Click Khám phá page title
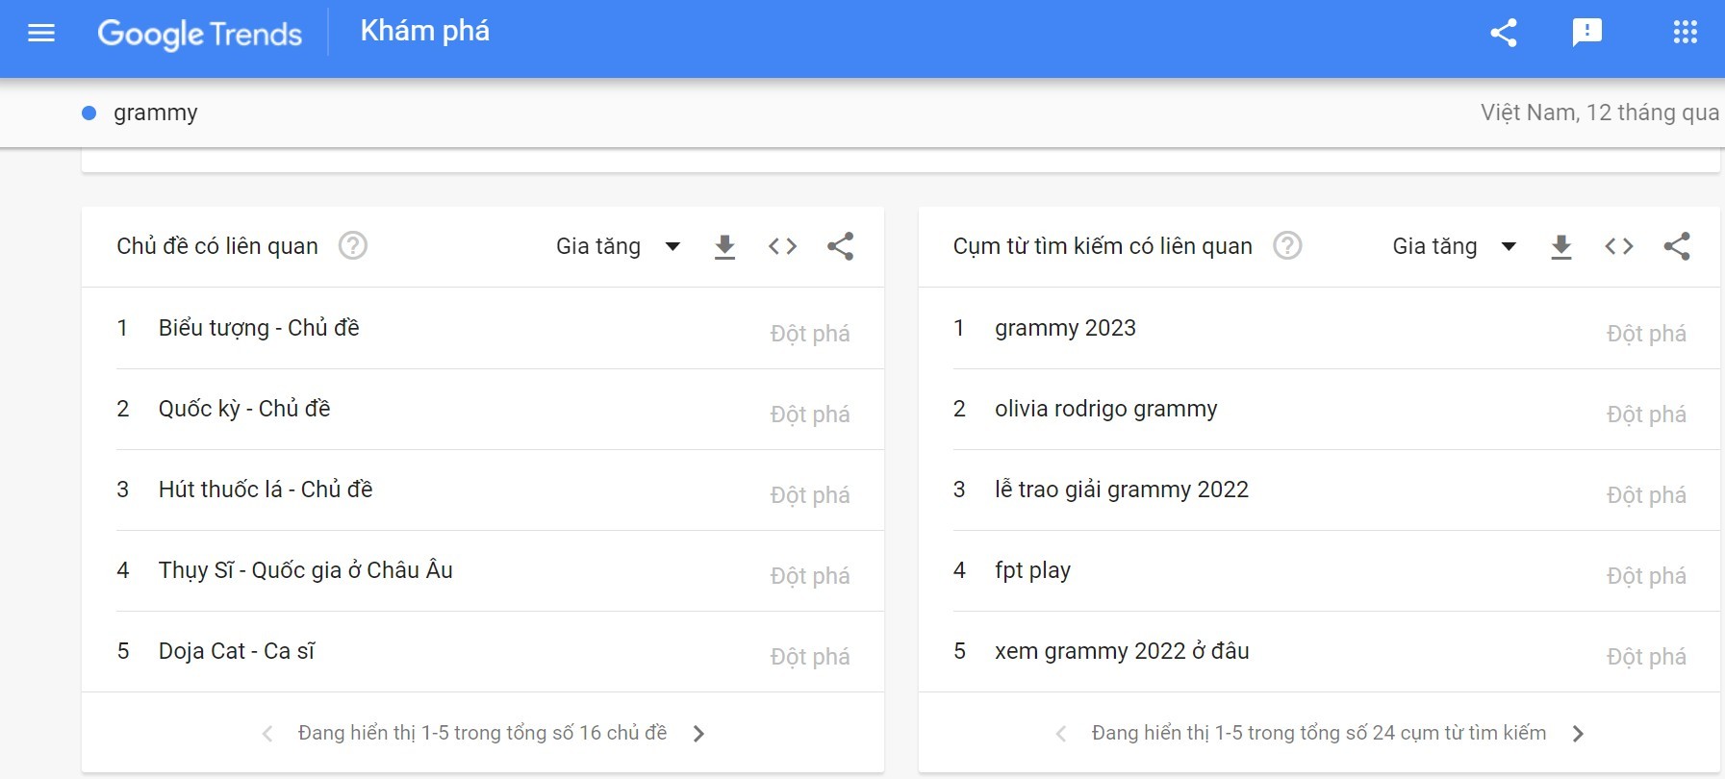Screen dimensions: 1725x779 (x=425, y=32)
